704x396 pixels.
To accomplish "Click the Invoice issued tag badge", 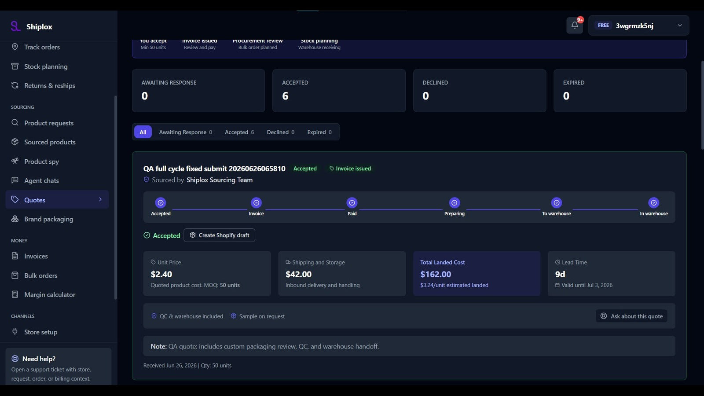I will [350, 169].
